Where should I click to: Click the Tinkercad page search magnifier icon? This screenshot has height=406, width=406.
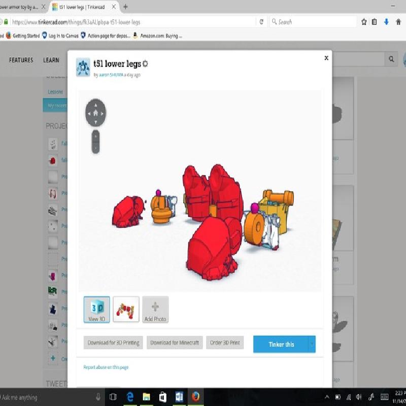pyautogui.click(x=391, y=59)
